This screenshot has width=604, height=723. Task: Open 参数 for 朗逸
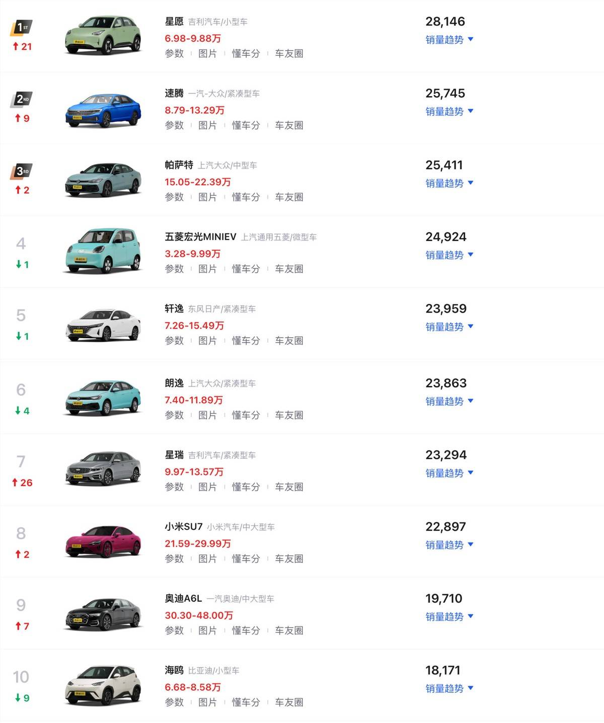tap(174, 416)
